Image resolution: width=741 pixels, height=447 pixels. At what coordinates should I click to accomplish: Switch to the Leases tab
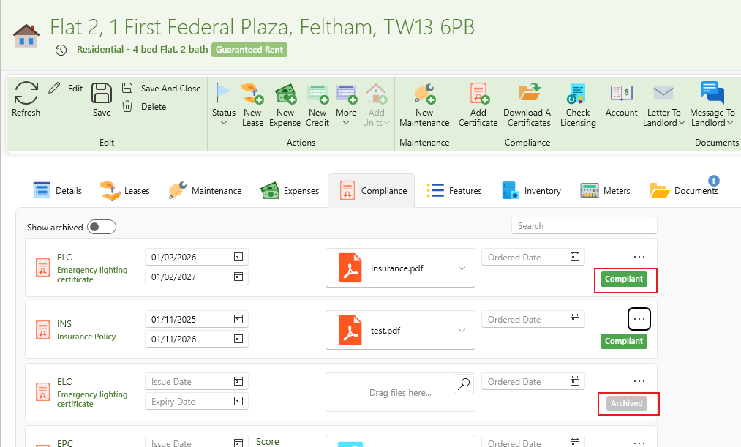click(125, 190)
